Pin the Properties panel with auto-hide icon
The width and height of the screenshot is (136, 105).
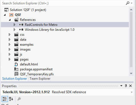click(x=126, y=86)
